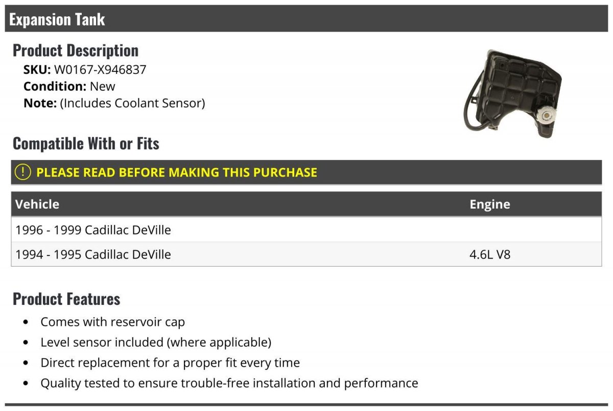Select the 1996 - 1999 Cadillac DeVille row
Viewport: 613px width, 411px height.
(306, 230)
